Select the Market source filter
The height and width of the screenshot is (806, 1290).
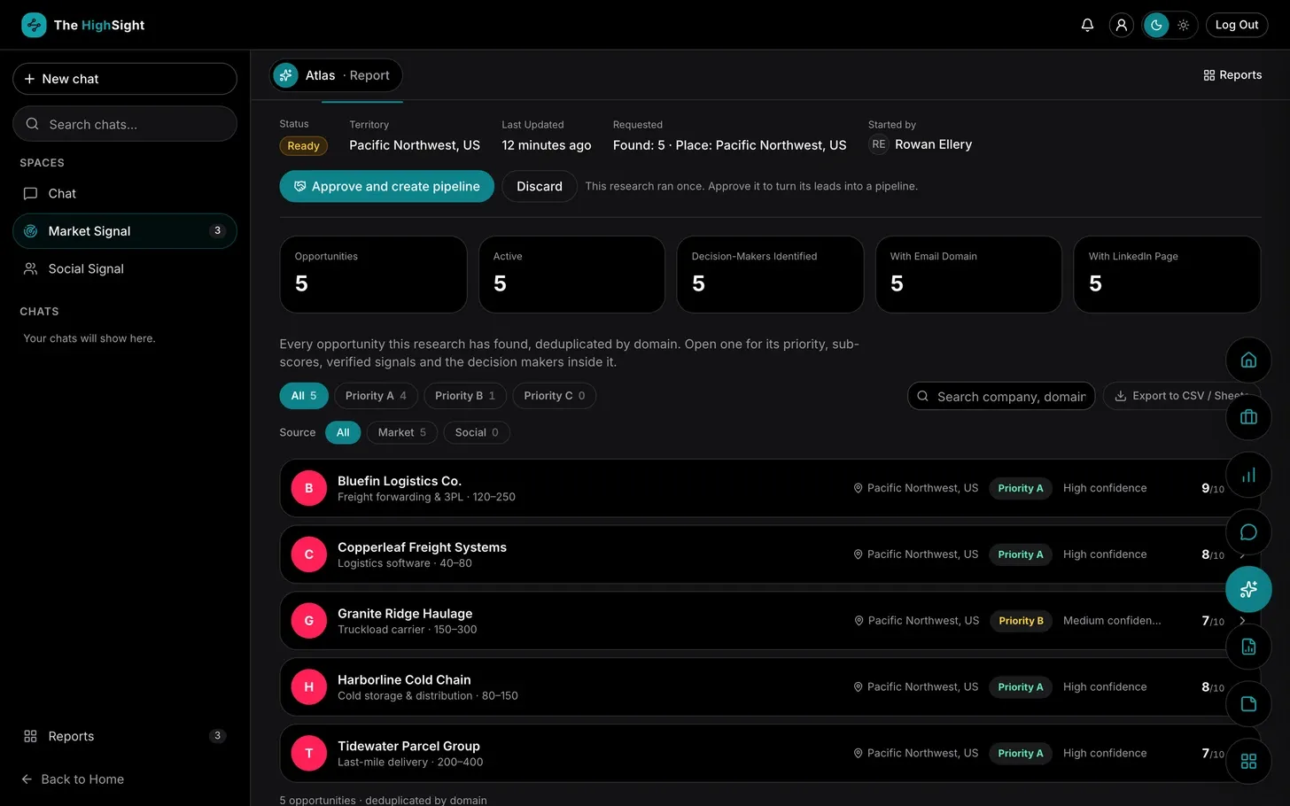(402, 432)
